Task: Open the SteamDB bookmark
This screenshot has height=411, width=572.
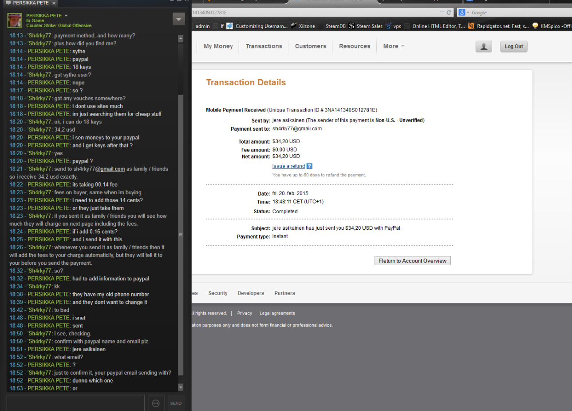Action: coord(331,26)
